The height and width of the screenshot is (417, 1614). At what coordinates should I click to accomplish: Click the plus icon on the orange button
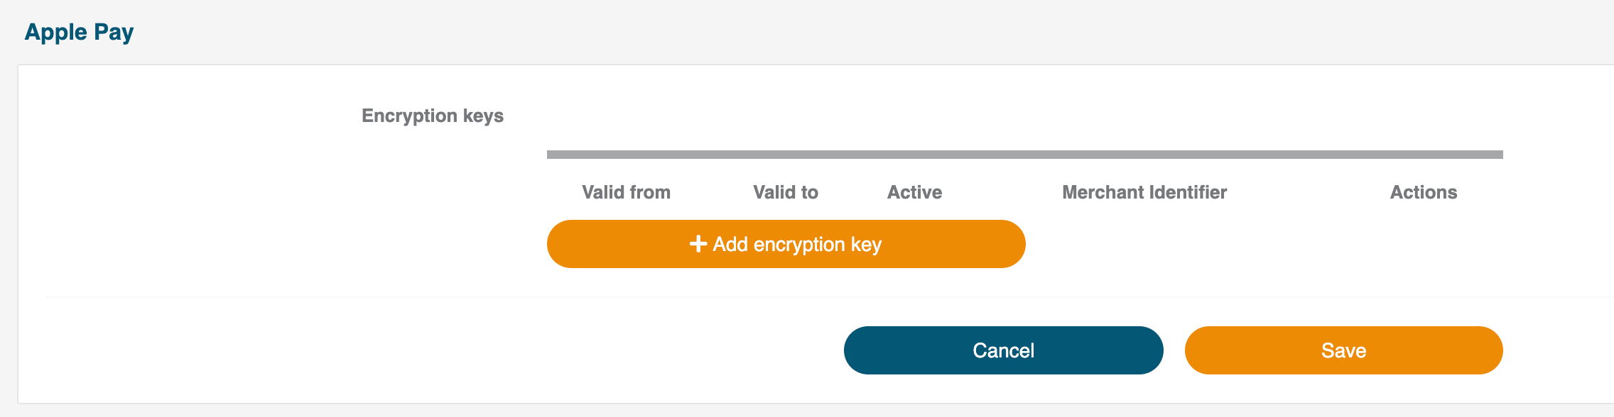[698, 244]
